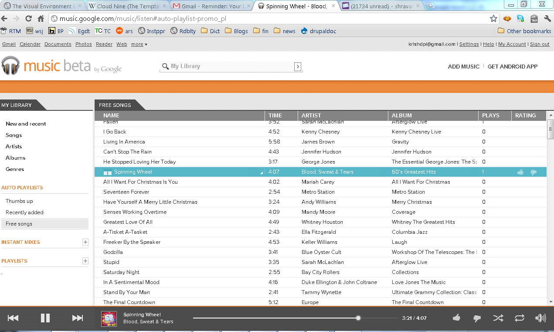Click the My Account link
The image size is (554, 332).
coord(512,44)
